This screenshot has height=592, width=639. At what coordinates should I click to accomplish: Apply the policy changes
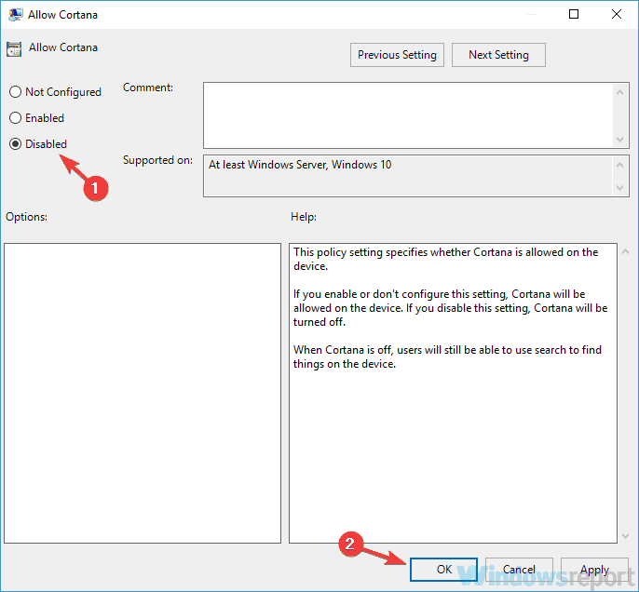pos(594,570)
